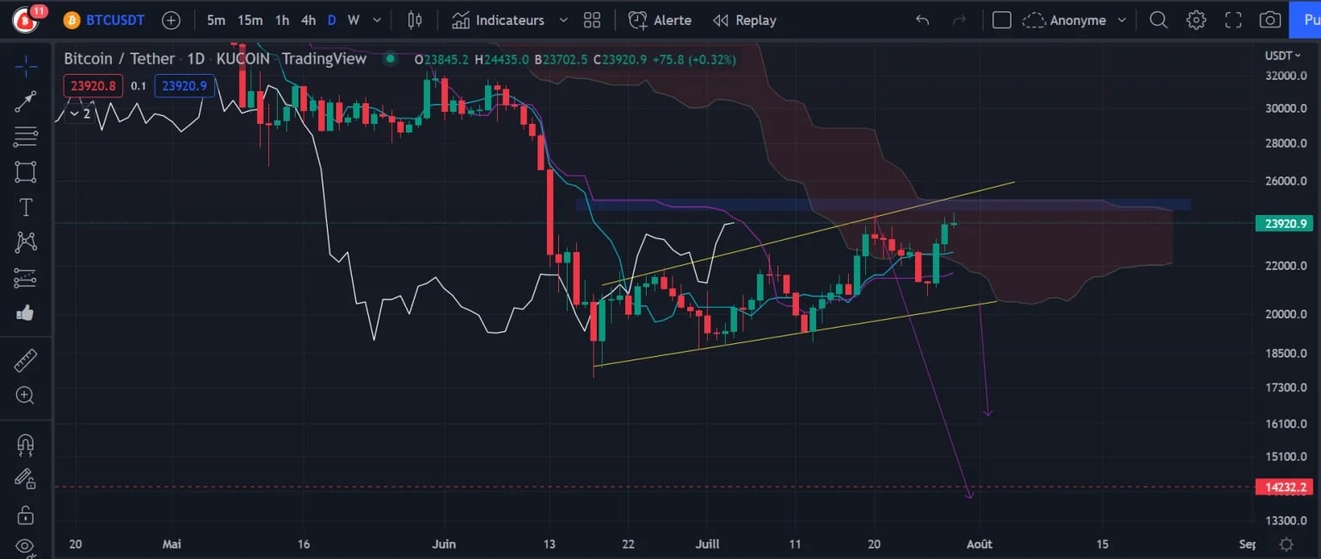Toggle magnet snap mode

coord(26,444)
